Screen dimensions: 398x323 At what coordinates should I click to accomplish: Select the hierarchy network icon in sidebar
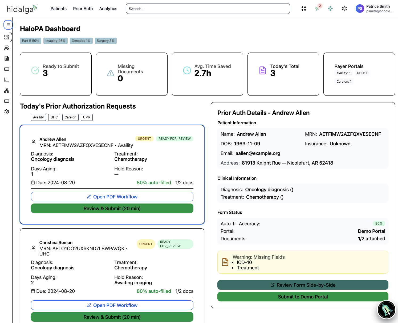click(x=7, y=90)
